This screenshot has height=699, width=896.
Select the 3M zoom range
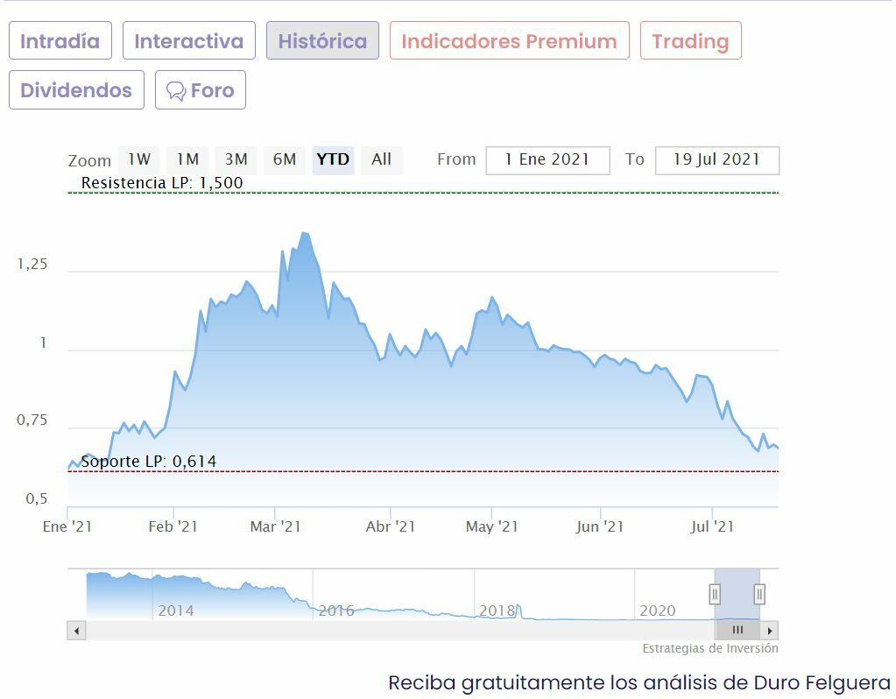point(236,159)
